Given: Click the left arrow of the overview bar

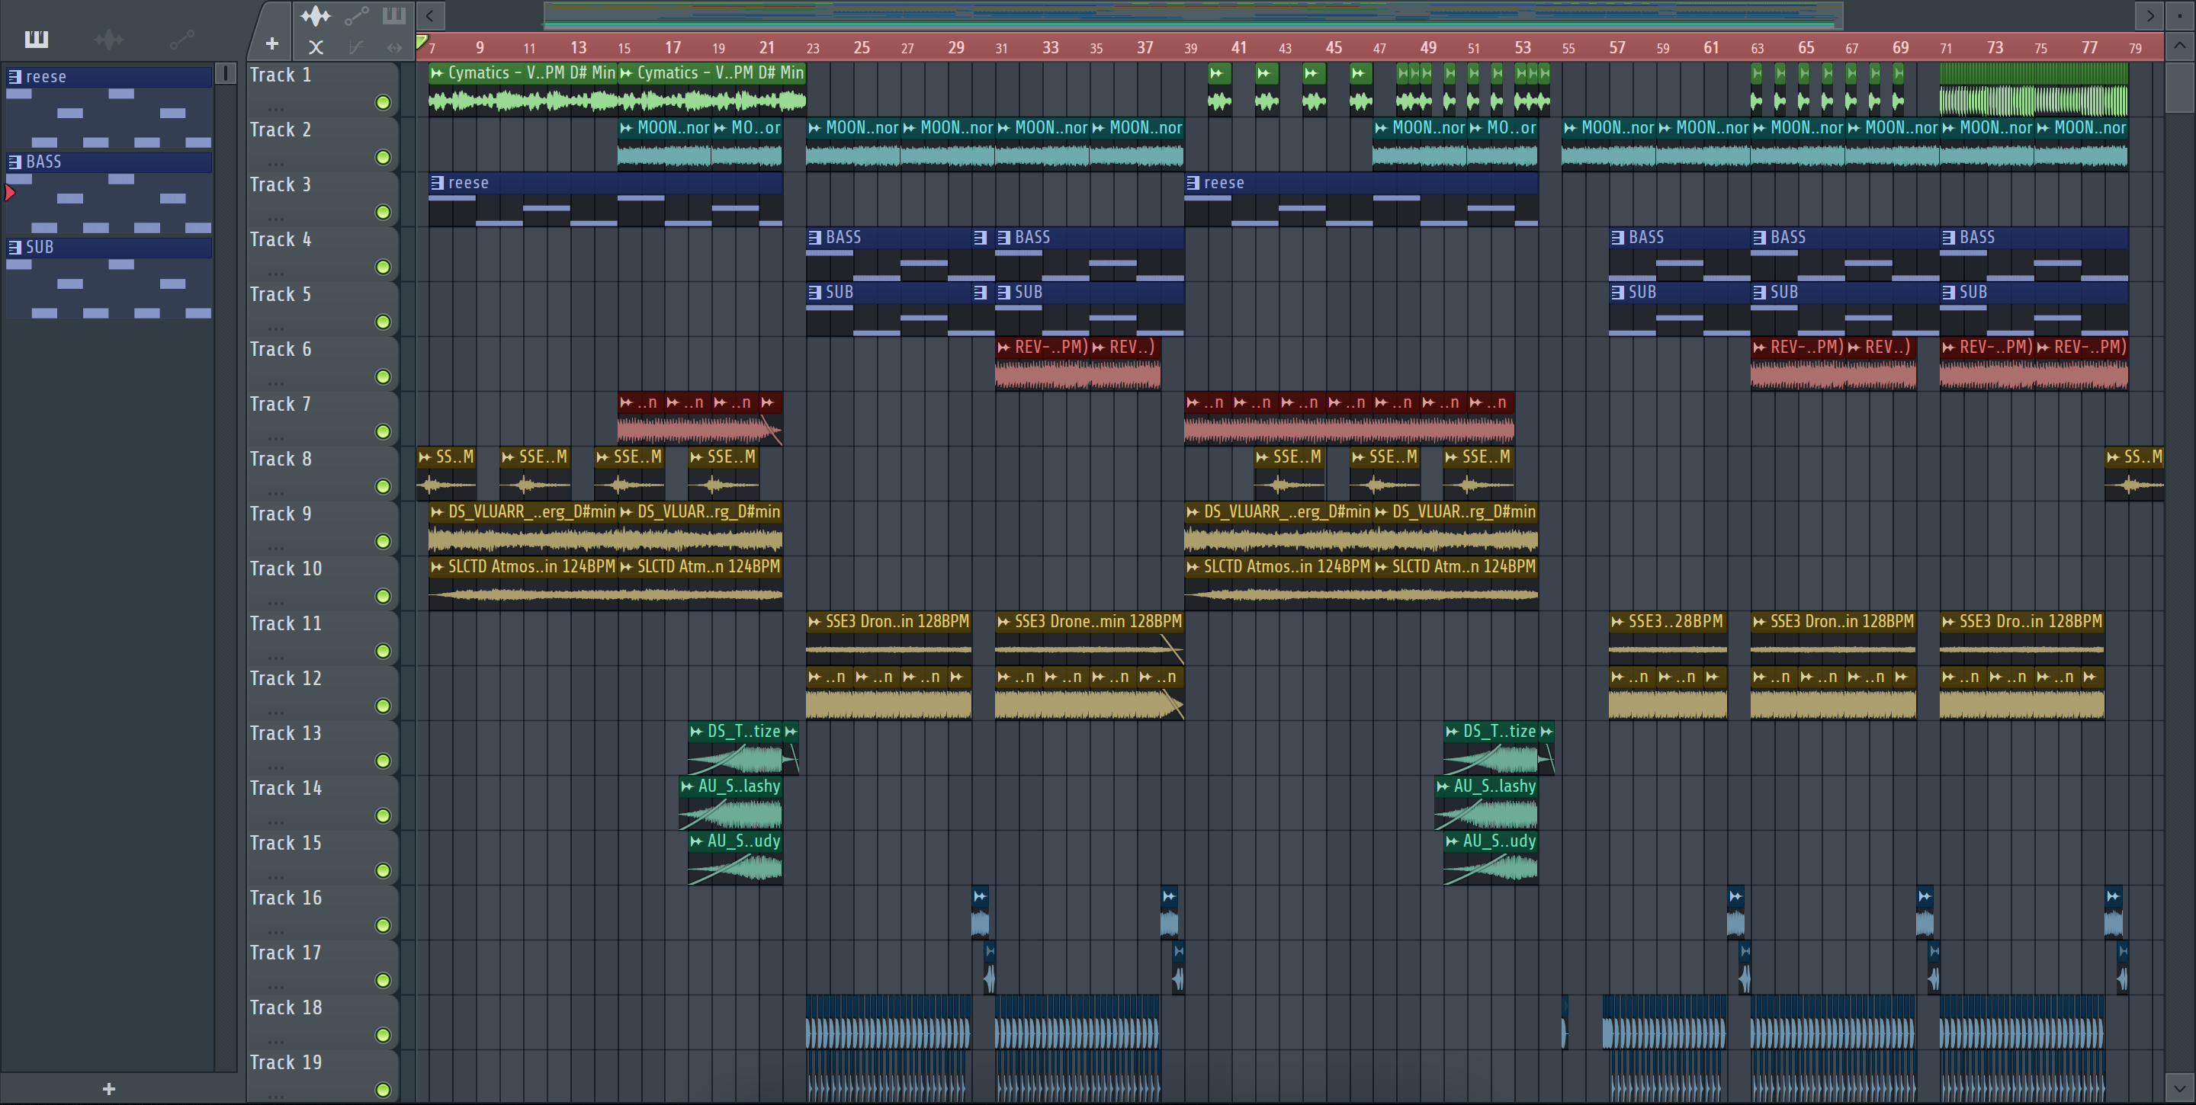Looking at the screenshot, I should coord(429,15).
